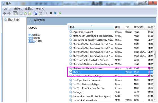Image resolution: width=158 pixels, height=103 pixels.
Task: Stop the service with the square stop icon
Action: click(x=51, y=13)
